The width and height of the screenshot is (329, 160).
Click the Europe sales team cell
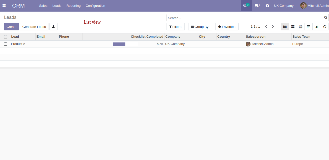pyautogui.click(x=297, y=44)
